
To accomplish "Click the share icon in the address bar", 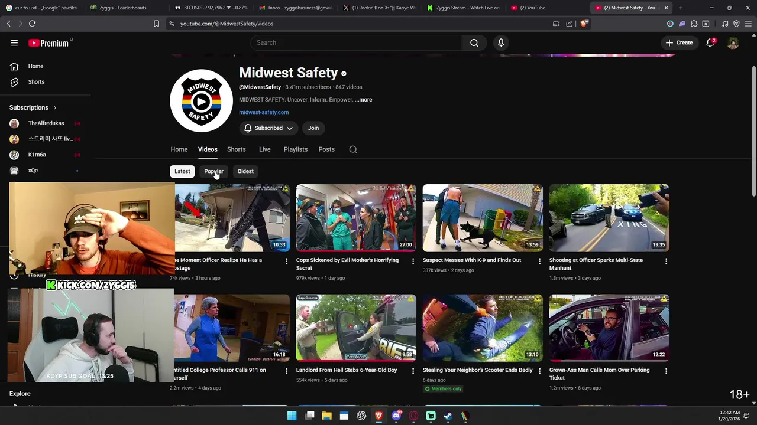I will point(569,24).
